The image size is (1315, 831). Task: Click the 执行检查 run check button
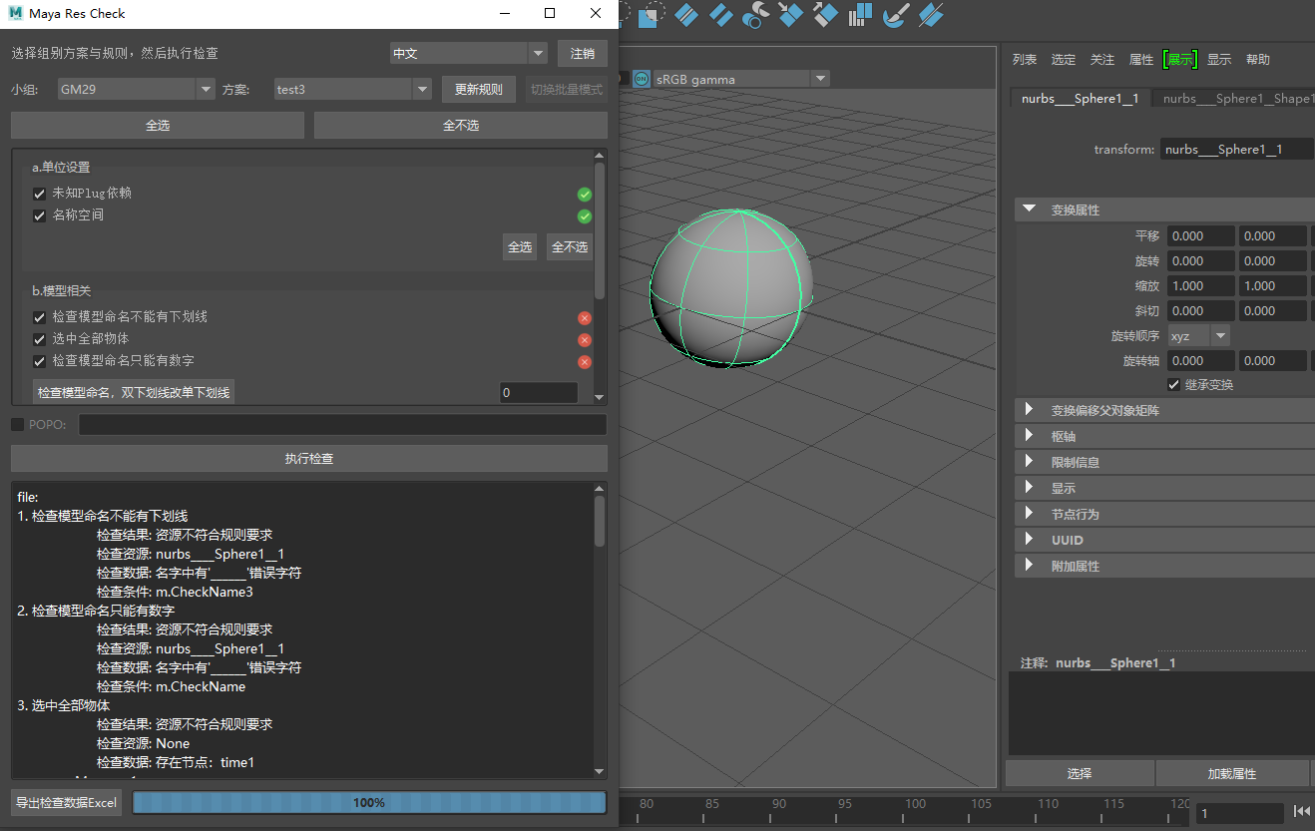point(309,459)
